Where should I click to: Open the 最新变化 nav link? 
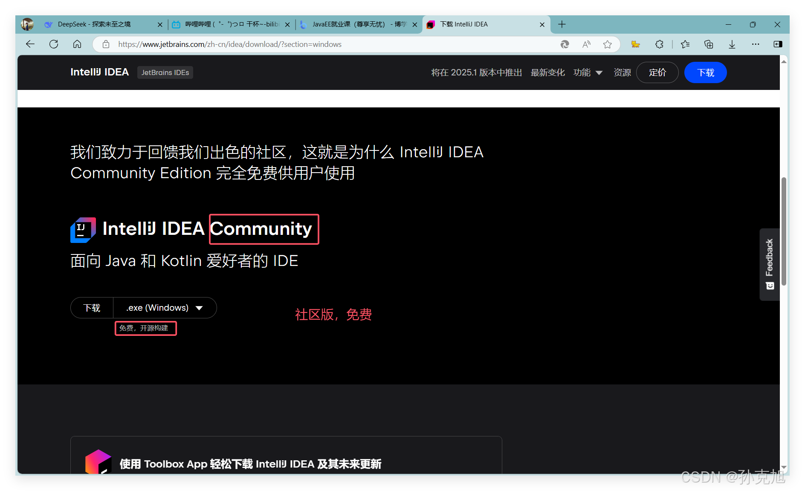click(x=547, y=72)
